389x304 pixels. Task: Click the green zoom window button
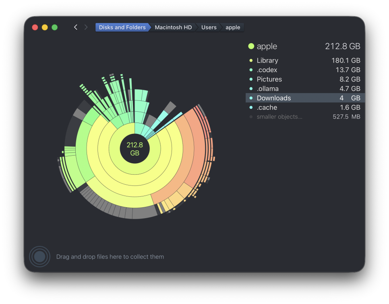click(x=55, y=27)
